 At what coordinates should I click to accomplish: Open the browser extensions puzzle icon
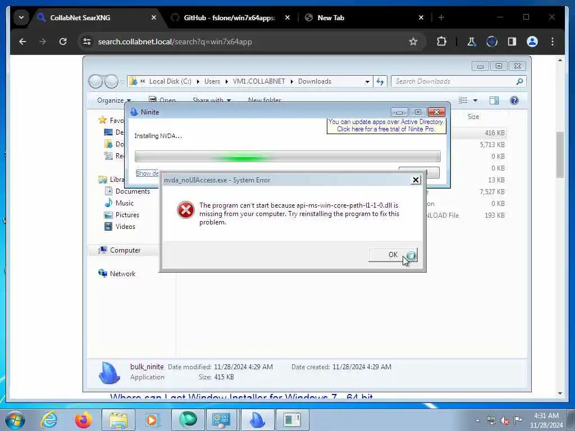(x=441, y=42)
